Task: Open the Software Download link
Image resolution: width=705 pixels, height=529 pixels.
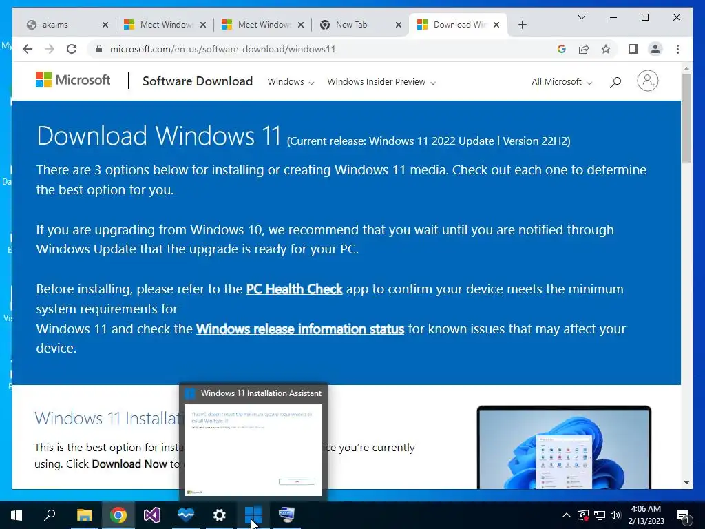Action: [x=198, y=81]
